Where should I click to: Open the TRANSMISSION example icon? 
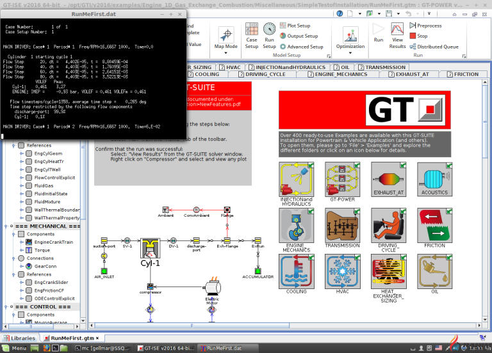point(342,226)
